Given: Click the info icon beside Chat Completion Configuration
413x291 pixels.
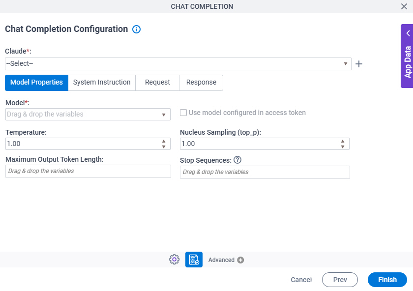Looking at the screenshot, I should pos(136,29).
